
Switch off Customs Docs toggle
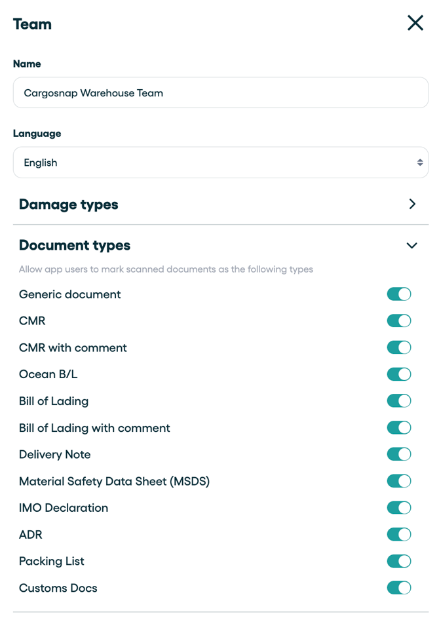[398, 588]
